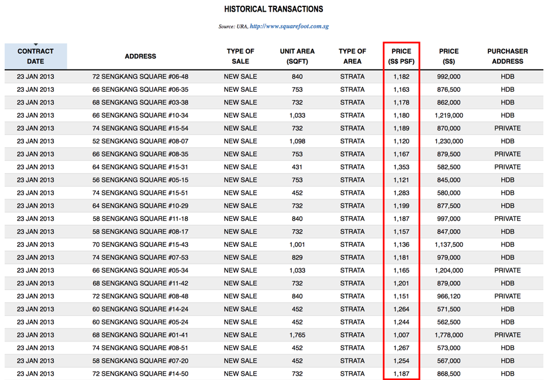Click the Price (S$ PSF) column header
Viewport: 548px width, 380px height.
click(401, 56)
